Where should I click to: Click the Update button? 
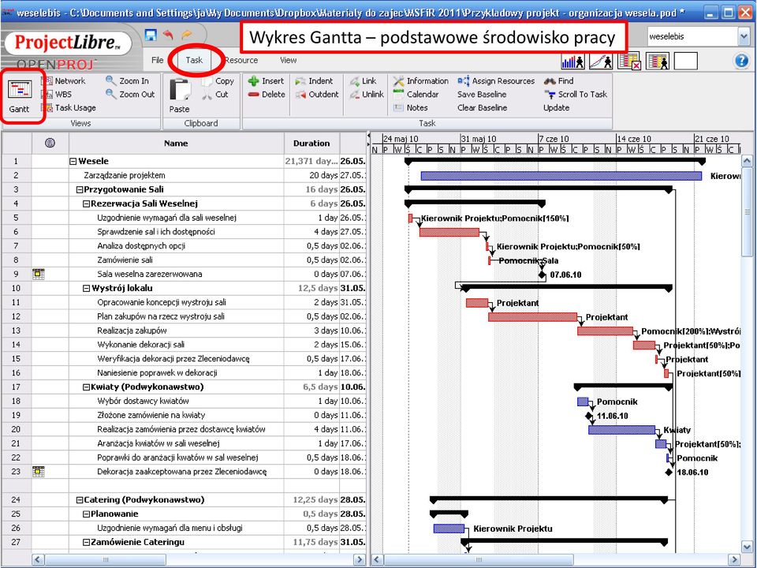(557, 108)
